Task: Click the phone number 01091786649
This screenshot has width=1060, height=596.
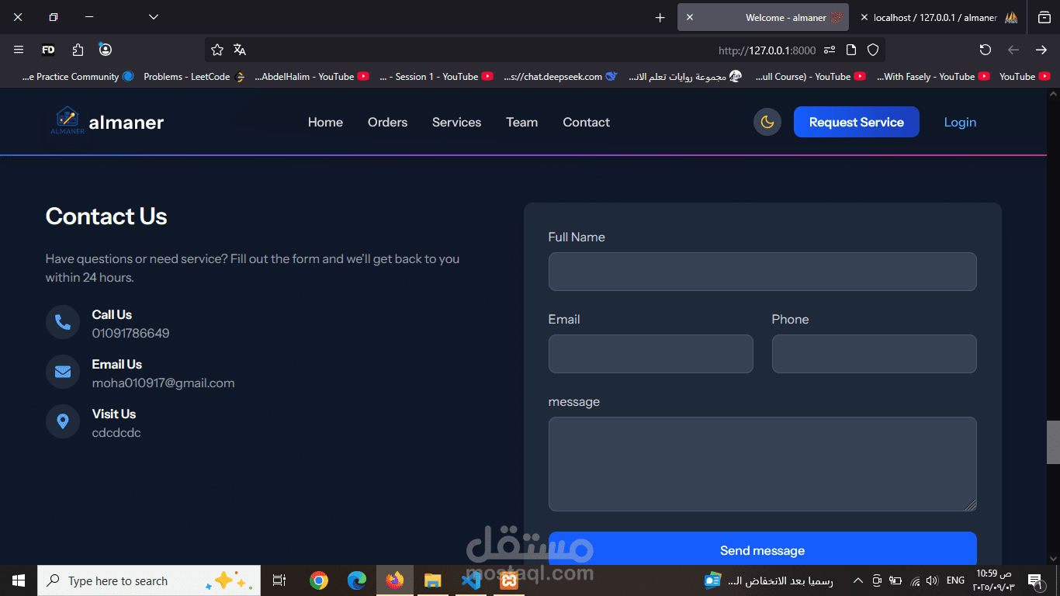Action: tap(130, 333)
